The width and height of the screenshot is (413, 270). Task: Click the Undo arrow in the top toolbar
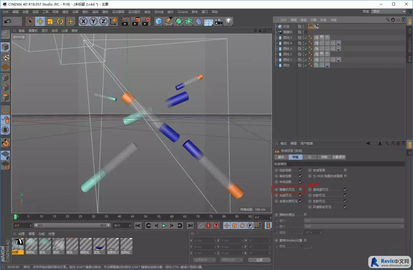pos(8,21)
